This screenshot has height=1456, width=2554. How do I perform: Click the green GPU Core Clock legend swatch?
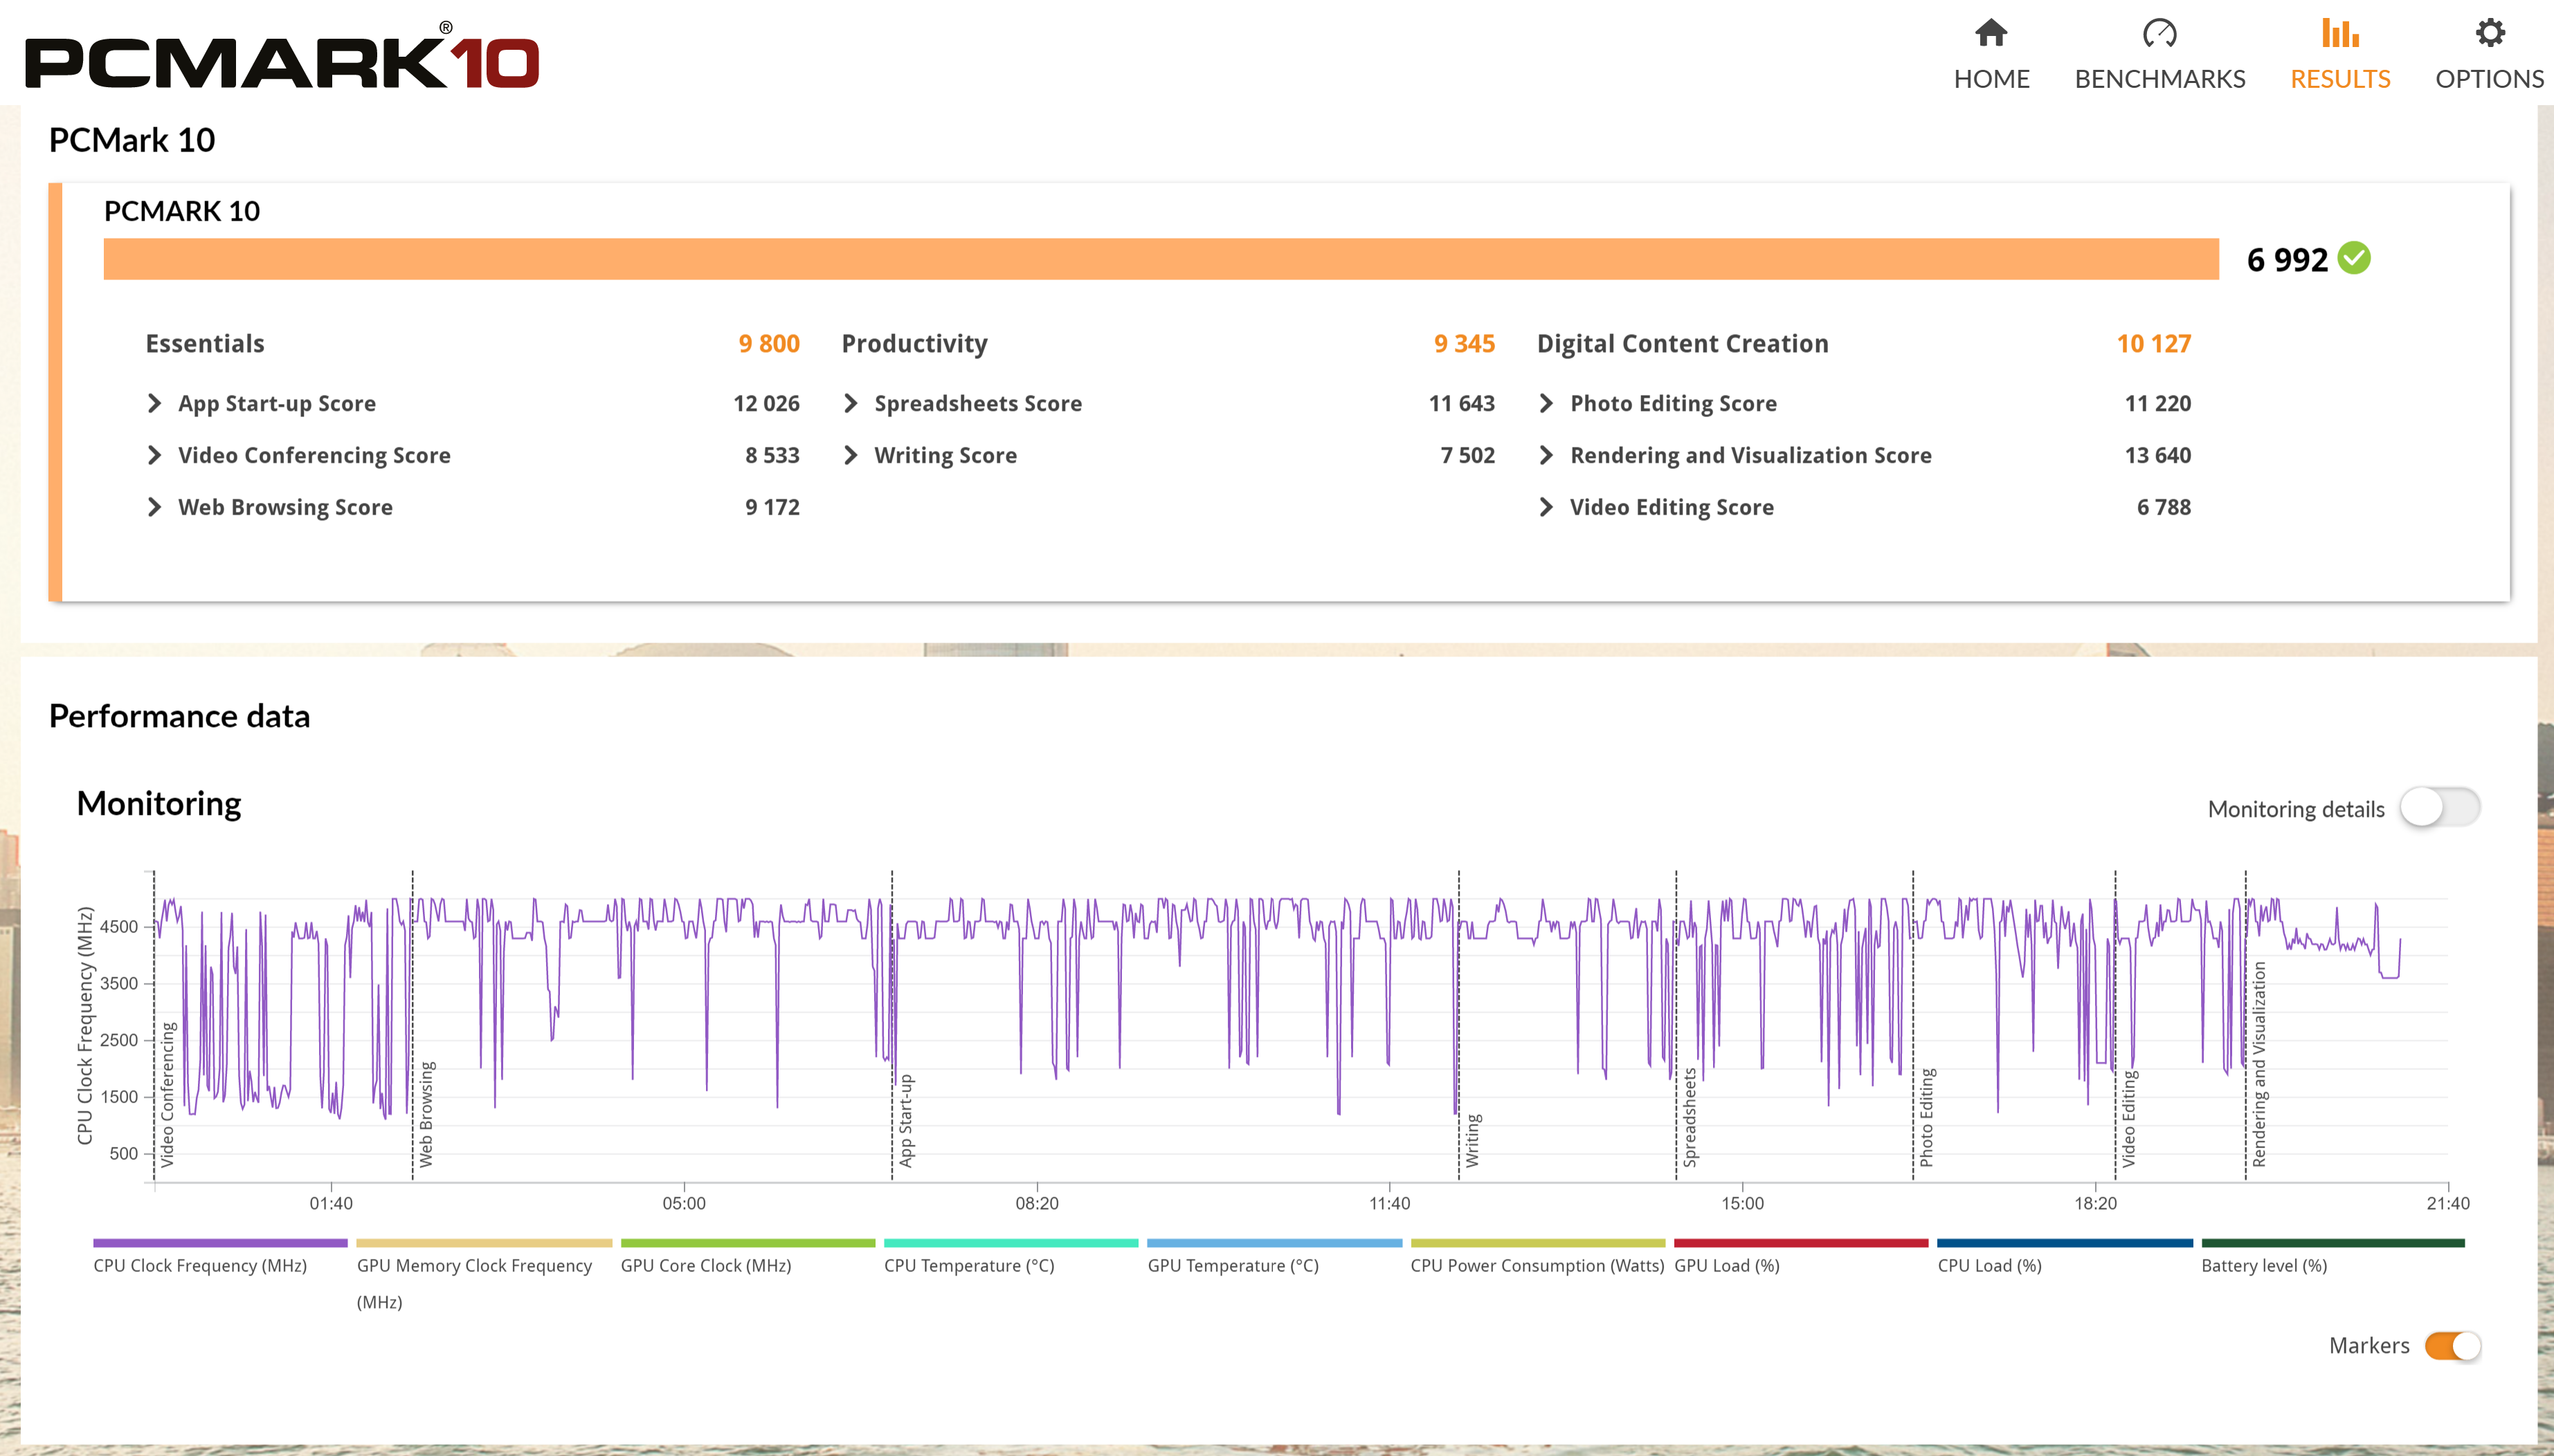[748, 1243]
